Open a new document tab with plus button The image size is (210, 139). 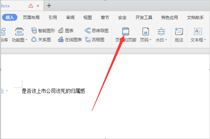pyautogui.click(x=49, y=6)
